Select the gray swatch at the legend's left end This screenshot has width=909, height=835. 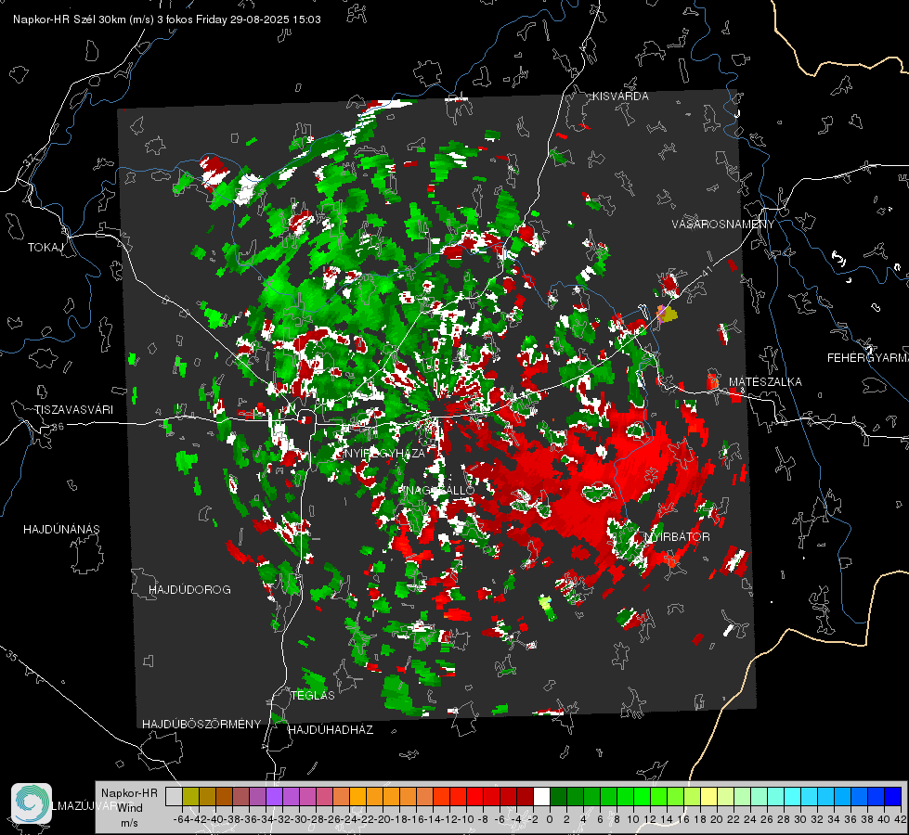click(x=174, y=797)
